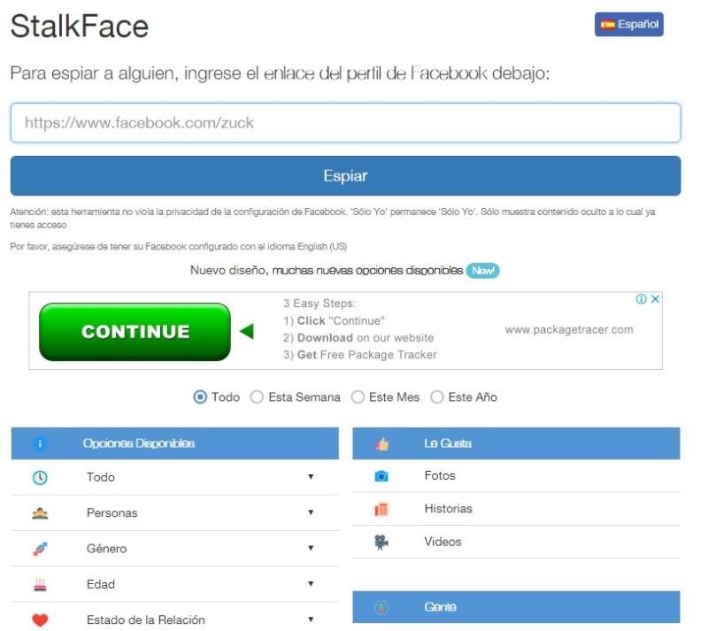The height and width of the screenshot is (631, 708).
Task: Open the Videos option under Le Gusta
Action: pos(442,542)
